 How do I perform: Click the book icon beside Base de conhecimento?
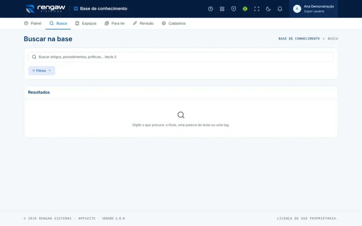point(76,8)
